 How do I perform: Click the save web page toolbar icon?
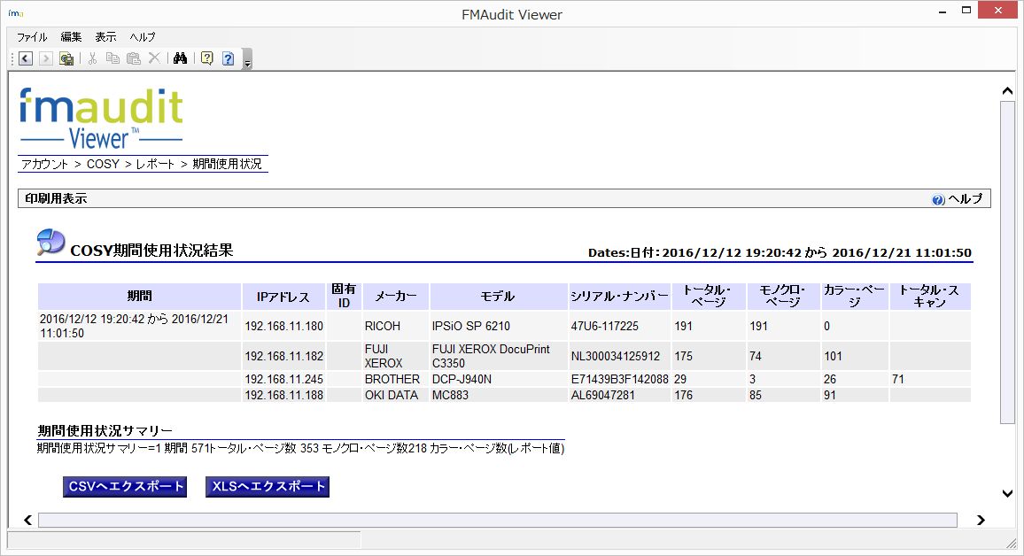[x=66, y=58]
